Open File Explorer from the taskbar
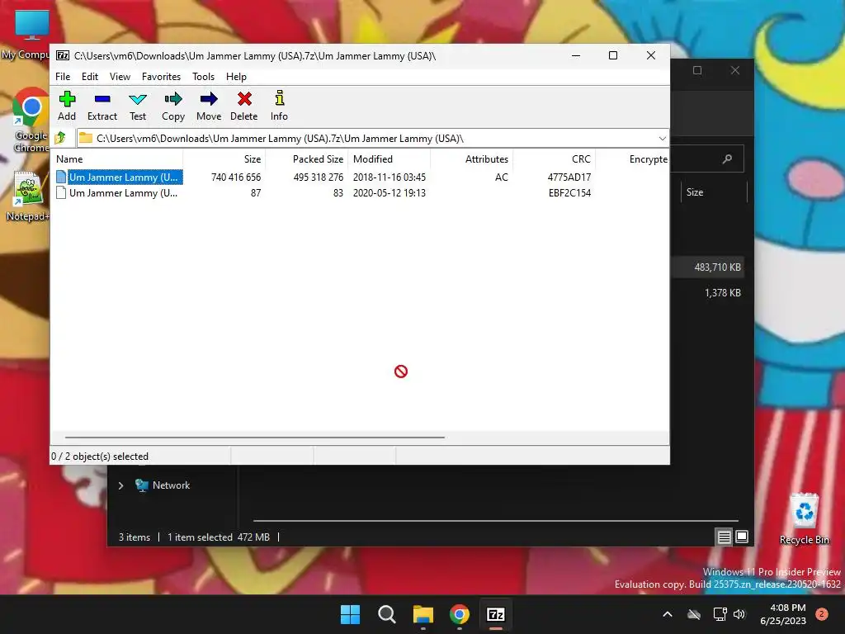845x634 pixels. (423, 614)
